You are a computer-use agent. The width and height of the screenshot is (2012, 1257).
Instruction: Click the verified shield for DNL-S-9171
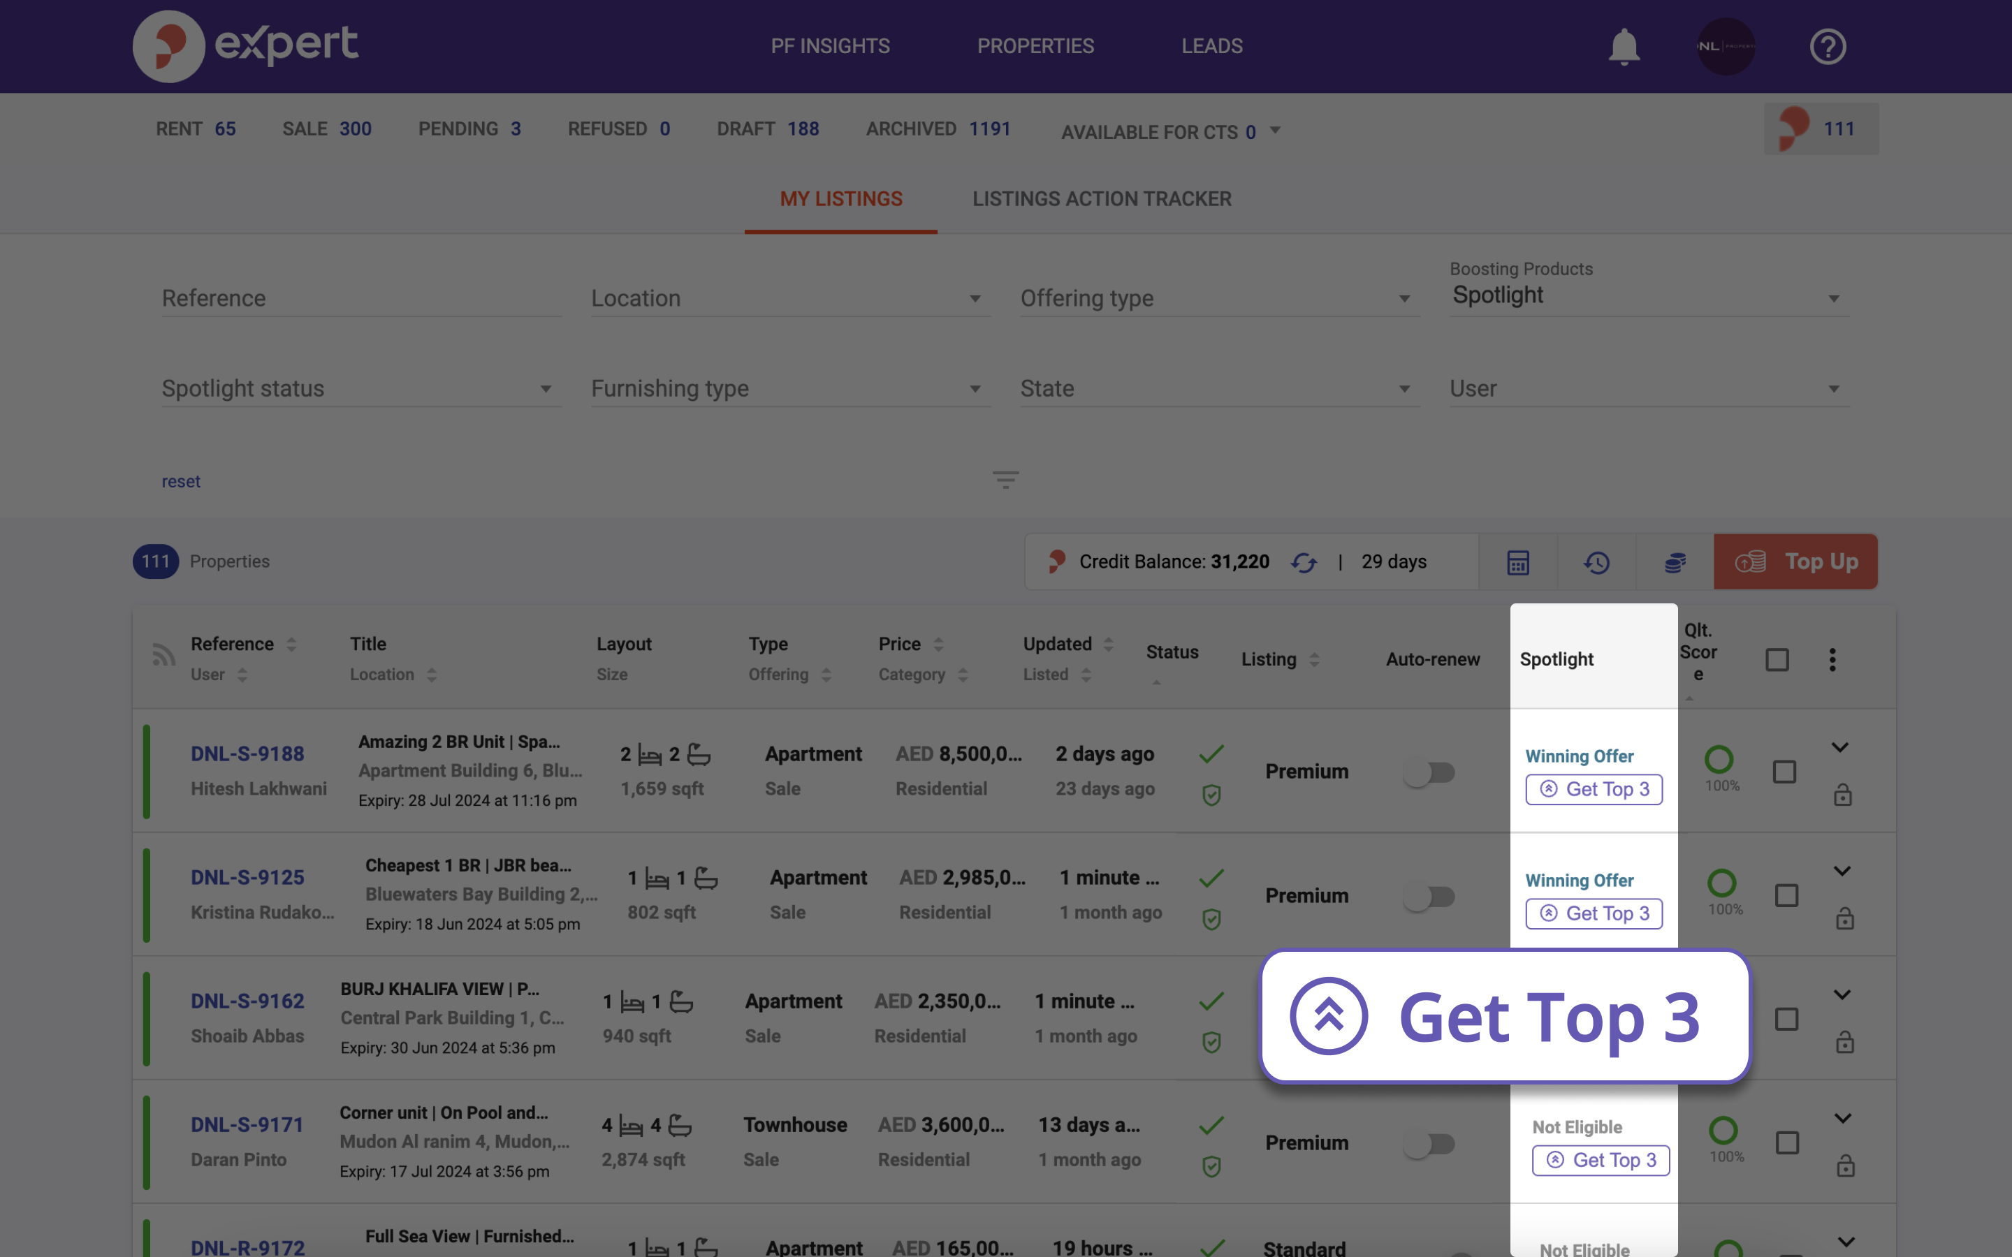[x=1211, y=1167]
